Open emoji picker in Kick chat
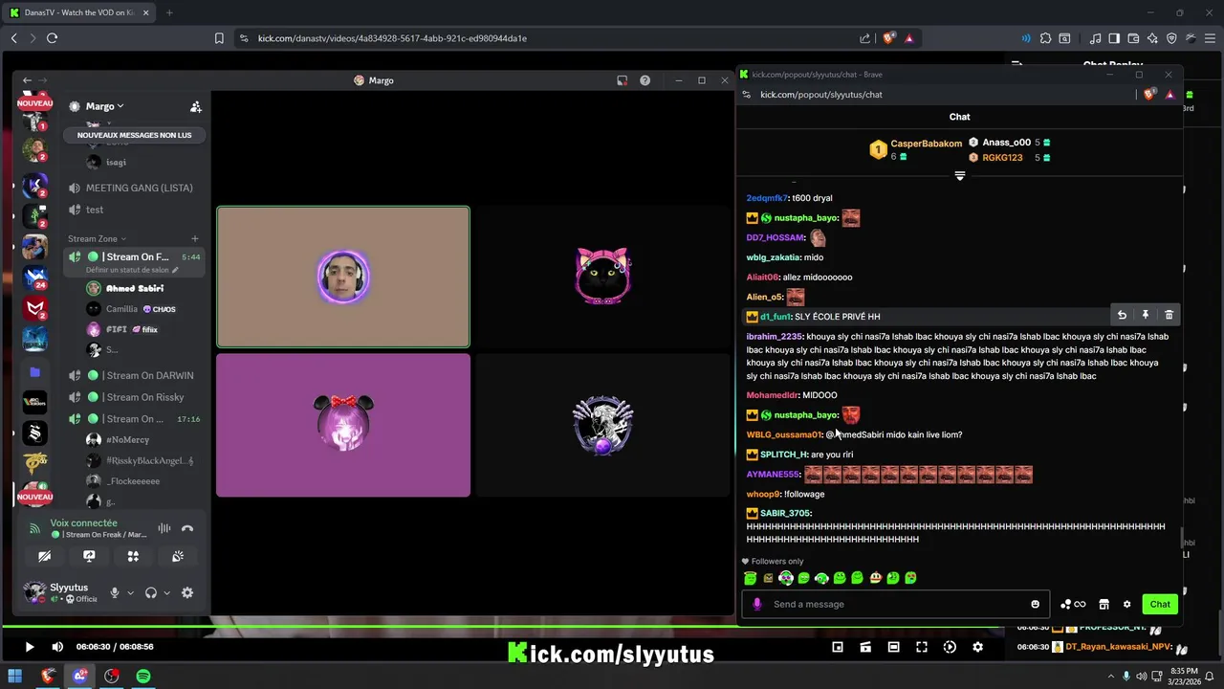Screen dimensions: 1224x689 [x=1035, y=604]
